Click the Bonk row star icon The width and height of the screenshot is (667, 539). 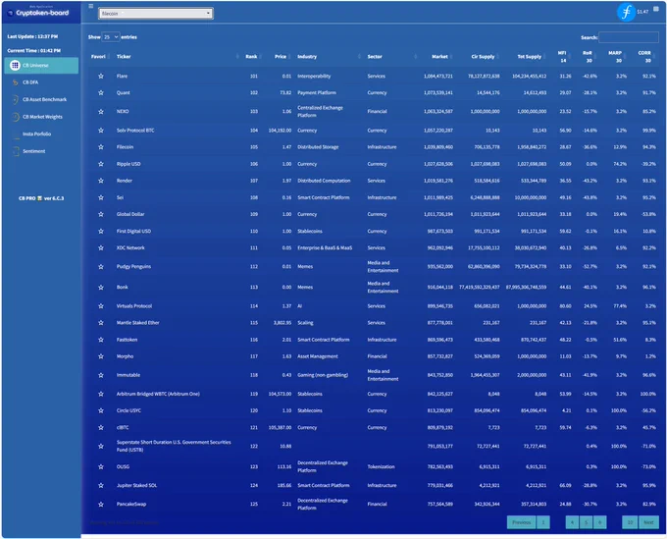coord(101,287)
